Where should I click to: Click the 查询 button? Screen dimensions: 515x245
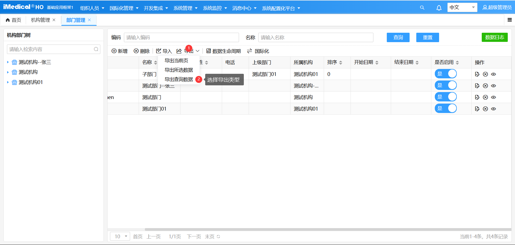coord(398,38)
